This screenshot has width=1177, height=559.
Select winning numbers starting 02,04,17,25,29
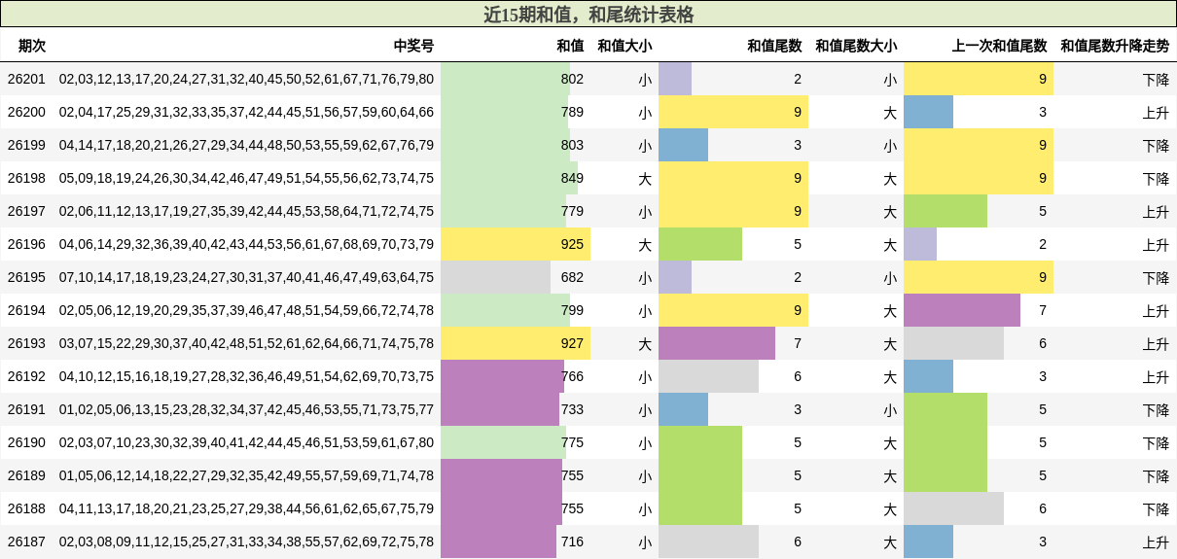pyautogui.click(x=246, y=112)
